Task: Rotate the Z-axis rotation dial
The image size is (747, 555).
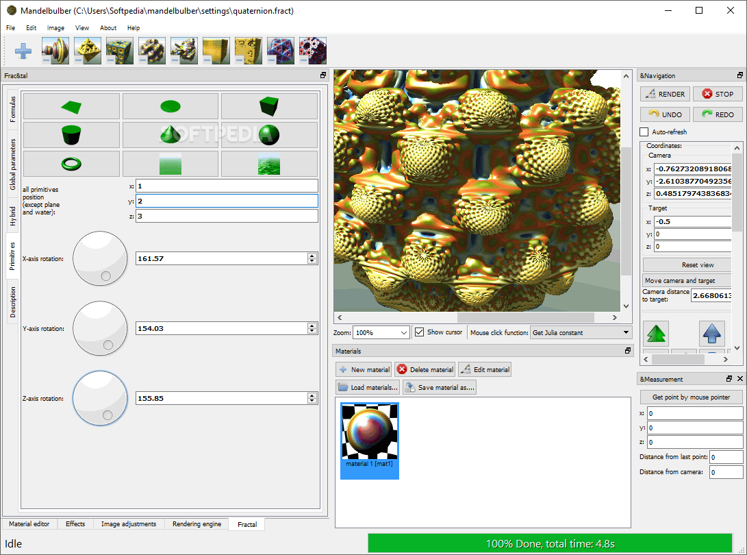Action: pyautogui.click(x=100, y=397)
